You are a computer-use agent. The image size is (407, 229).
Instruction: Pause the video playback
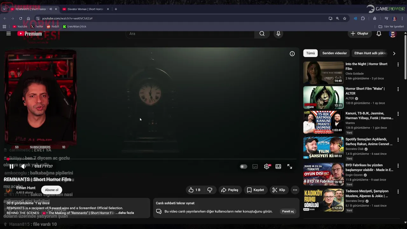point(11,166)
